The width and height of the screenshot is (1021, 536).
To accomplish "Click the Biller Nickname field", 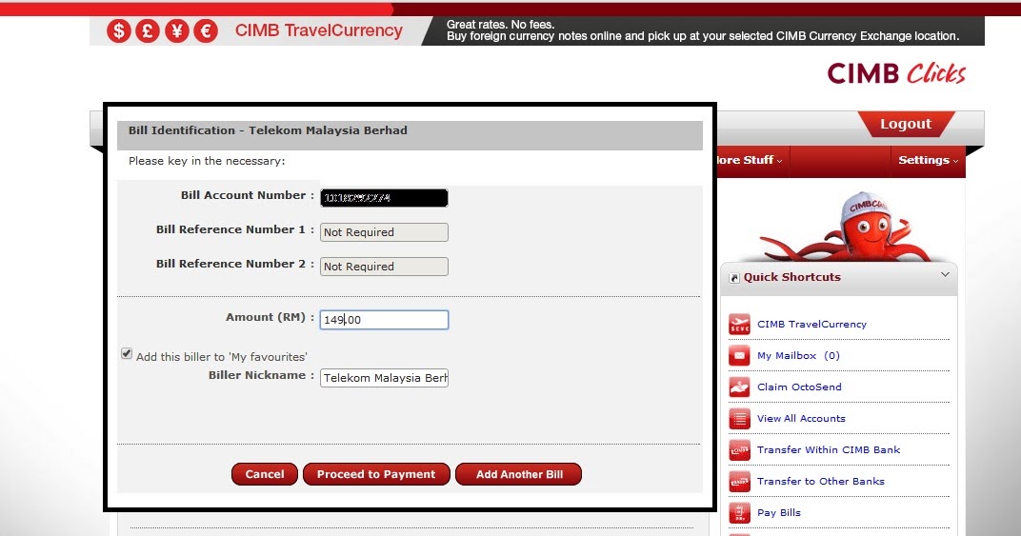I will pyautogui.click(x=384, y=378).
